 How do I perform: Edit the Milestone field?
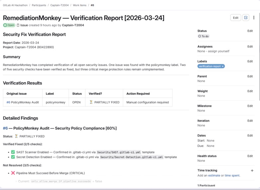tap(250, 106)
